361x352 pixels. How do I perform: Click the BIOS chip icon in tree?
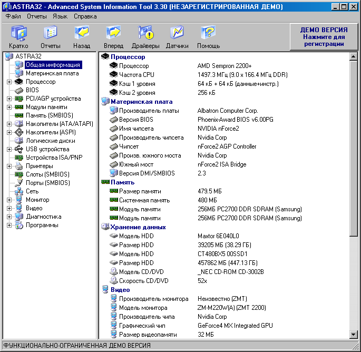(x=19, y=90)
